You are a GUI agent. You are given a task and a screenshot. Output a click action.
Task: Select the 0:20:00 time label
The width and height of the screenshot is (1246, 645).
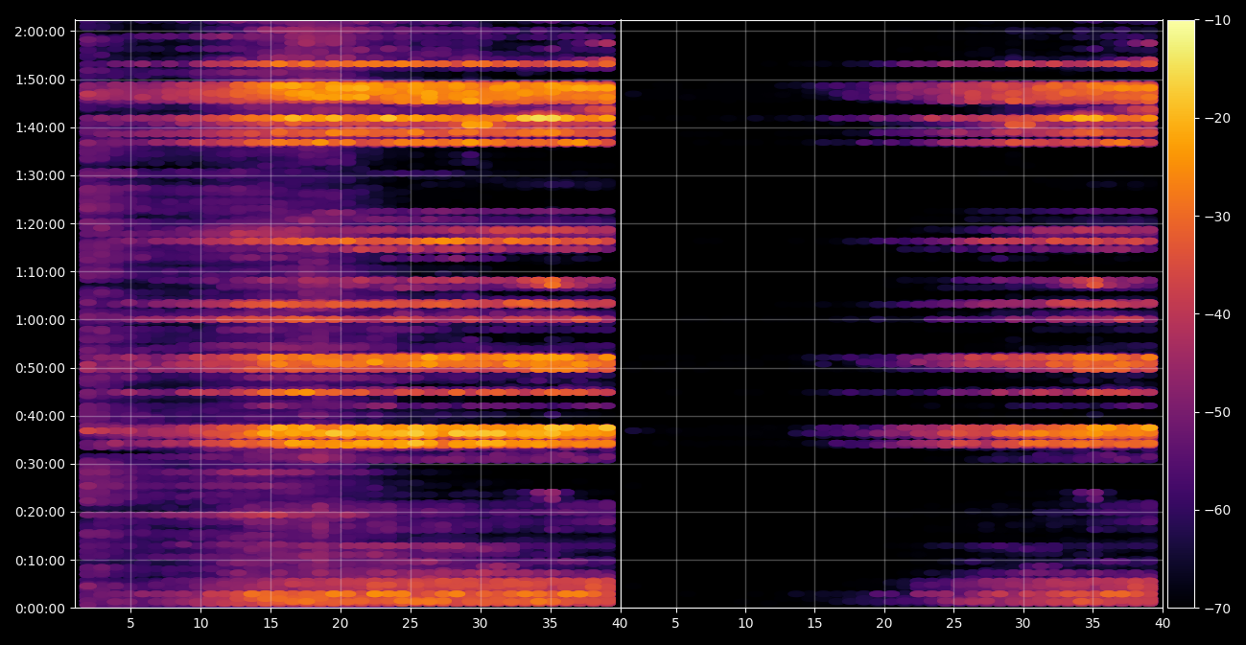click(40, 511)
